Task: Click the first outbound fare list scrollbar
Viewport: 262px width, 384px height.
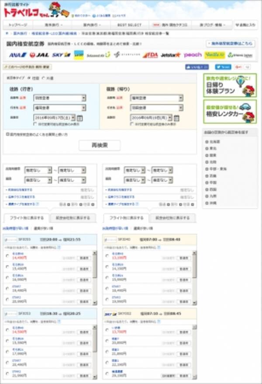Action: [95, 278]
